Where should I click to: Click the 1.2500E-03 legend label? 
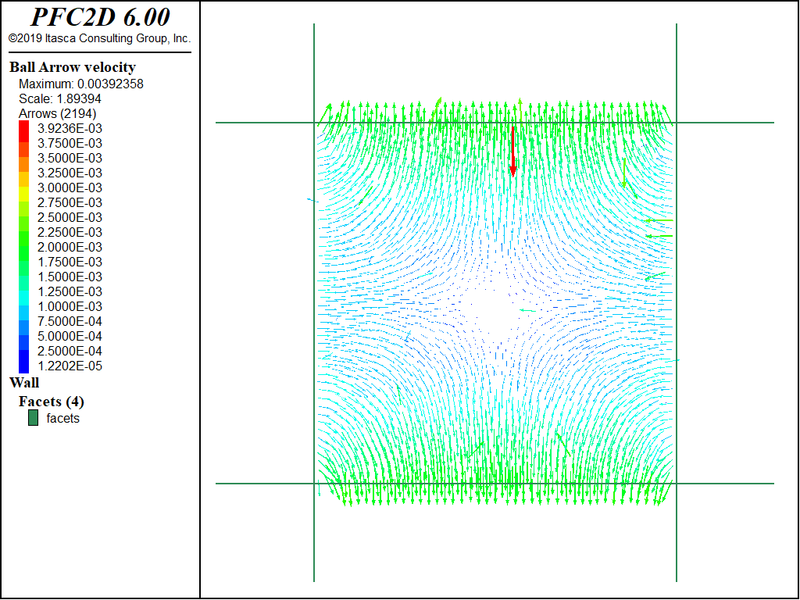click(70, 291)
